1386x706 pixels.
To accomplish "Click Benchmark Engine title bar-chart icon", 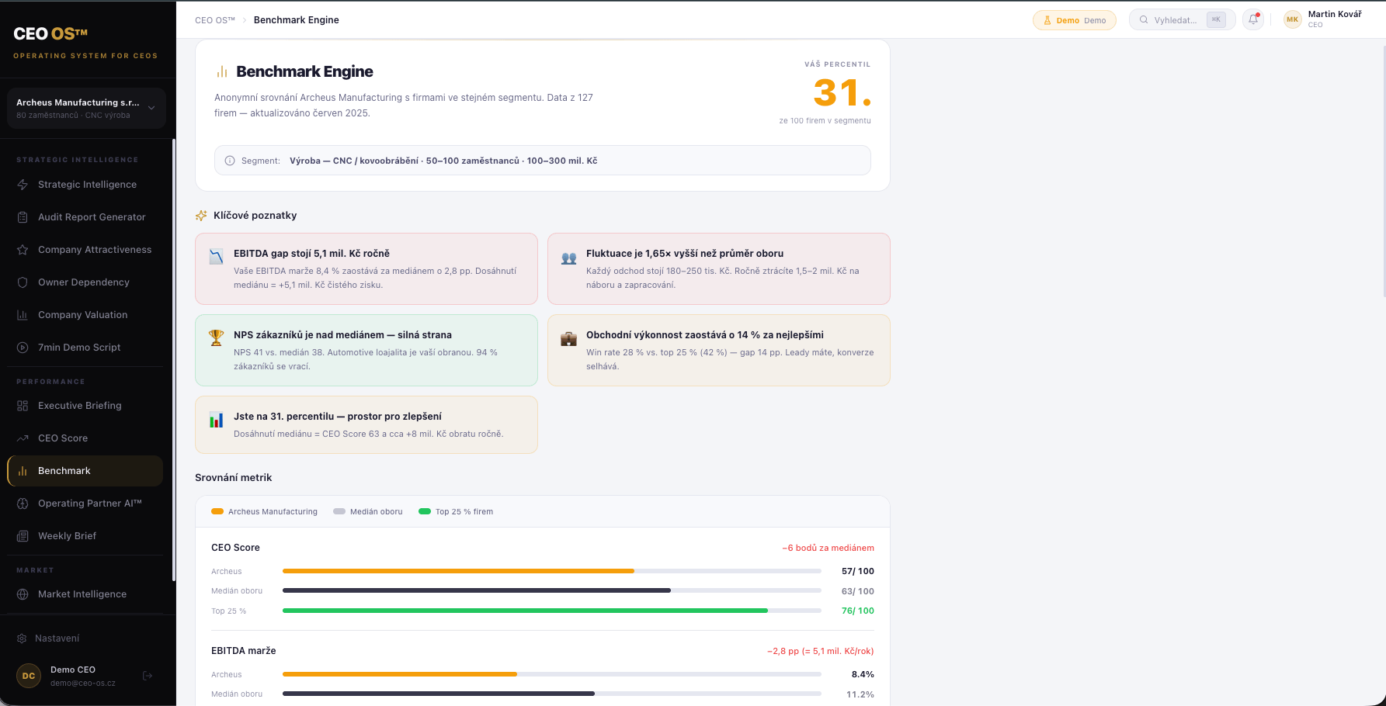I will (x=222, y=71).
